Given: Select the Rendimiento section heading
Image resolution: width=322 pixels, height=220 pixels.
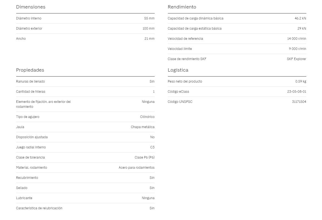Looking at the screenshot, I should pos(182,7).
